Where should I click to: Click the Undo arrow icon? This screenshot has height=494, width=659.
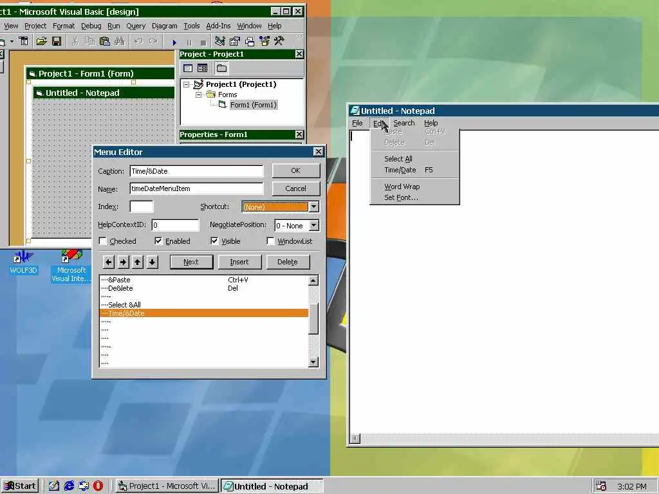point(139,41)
